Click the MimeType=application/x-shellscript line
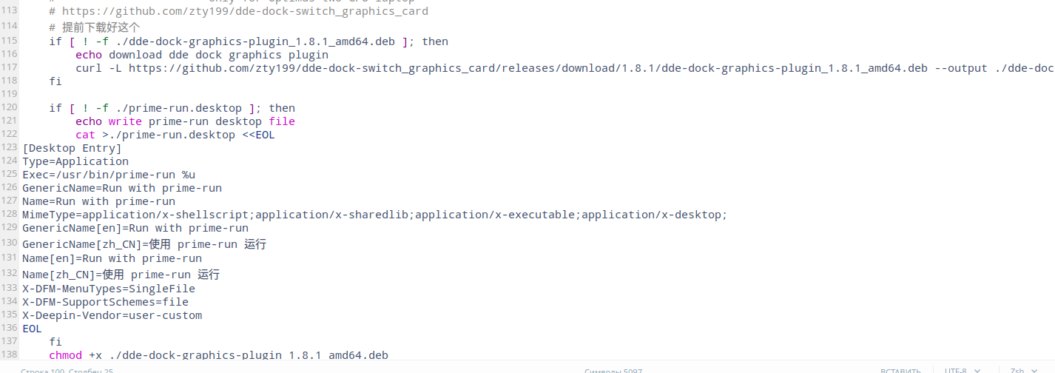Screen dimensions: 1055x373 (374, 215)
